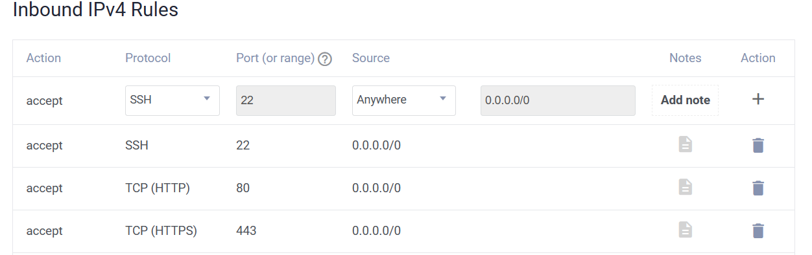Click the Port (or range) column header

click(276, 58)
